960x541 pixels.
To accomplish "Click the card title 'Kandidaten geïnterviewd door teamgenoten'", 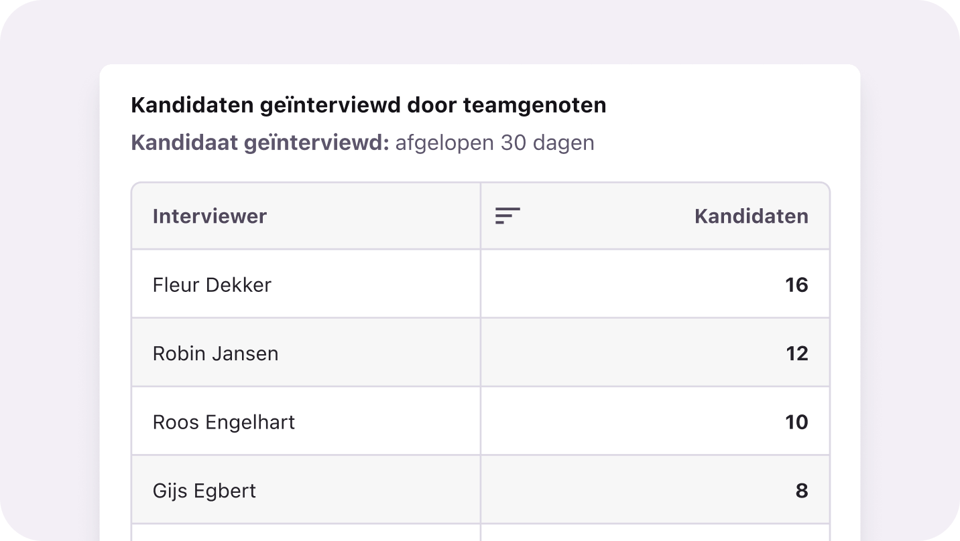I will click(x=368, y=105).
